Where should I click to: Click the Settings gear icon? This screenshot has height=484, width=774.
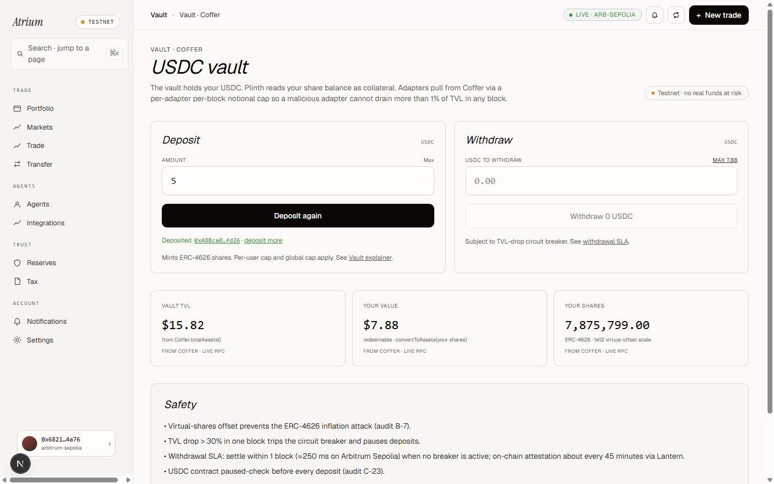[x=17, y=340]
